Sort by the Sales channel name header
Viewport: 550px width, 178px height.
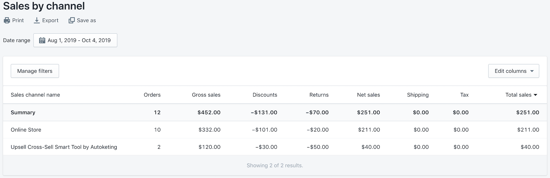35,95
